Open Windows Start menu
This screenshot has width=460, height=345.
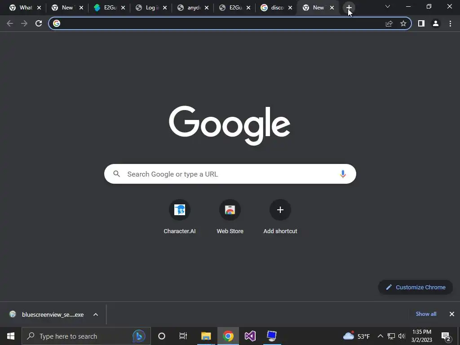coord(11,336)
